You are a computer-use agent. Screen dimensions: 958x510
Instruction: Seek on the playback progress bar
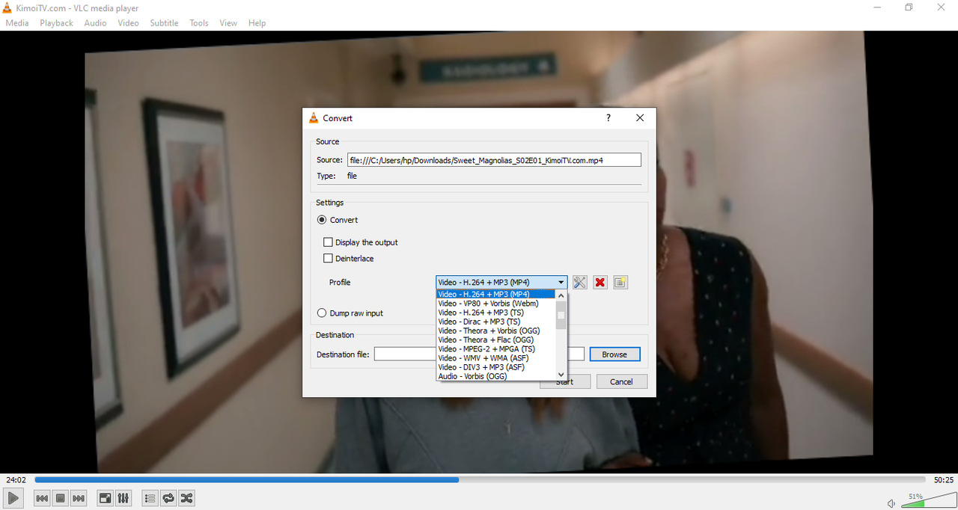pos(480,480)
